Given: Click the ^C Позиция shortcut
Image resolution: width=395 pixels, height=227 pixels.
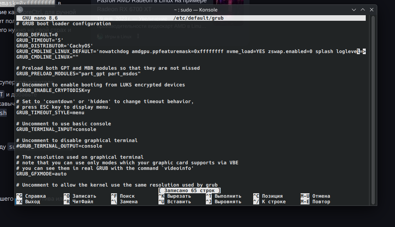Looking at the screenshot, I should (x=268, y=196).
